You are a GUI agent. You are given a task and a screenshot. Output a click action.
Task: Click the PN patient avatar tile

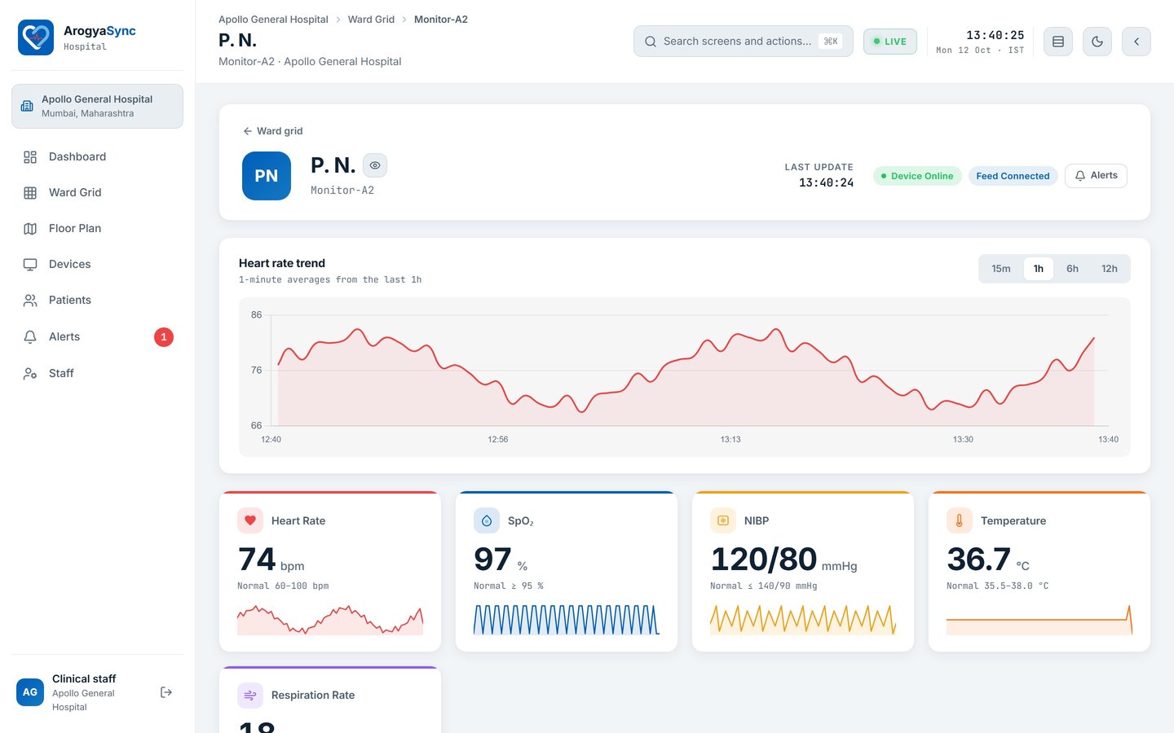point(267,176)
